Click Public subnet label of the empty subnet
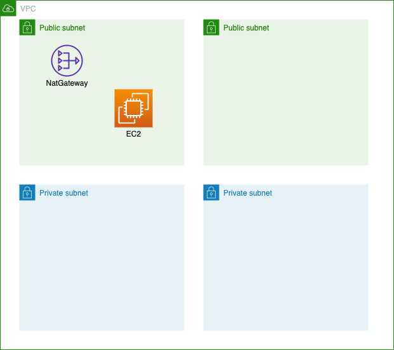 [246, 28]
